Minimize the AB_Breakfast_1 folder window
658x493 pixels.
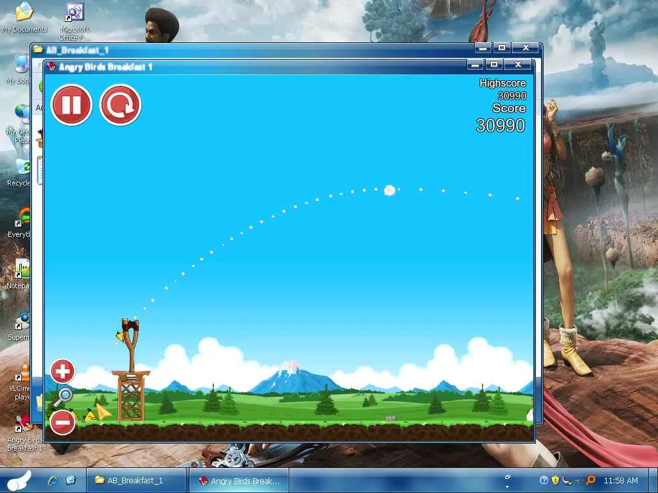483,48
